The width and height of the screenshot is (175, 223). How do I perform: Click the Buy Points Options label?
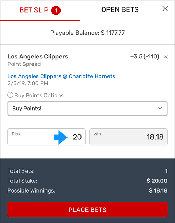coord(39,95)
